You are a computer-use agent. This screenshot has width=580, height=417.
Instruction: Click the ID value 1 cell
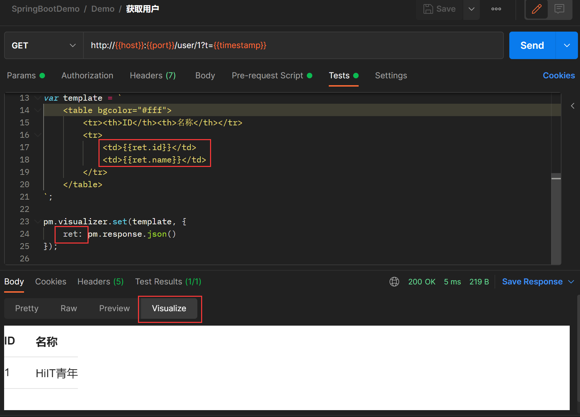pos(7,372)
